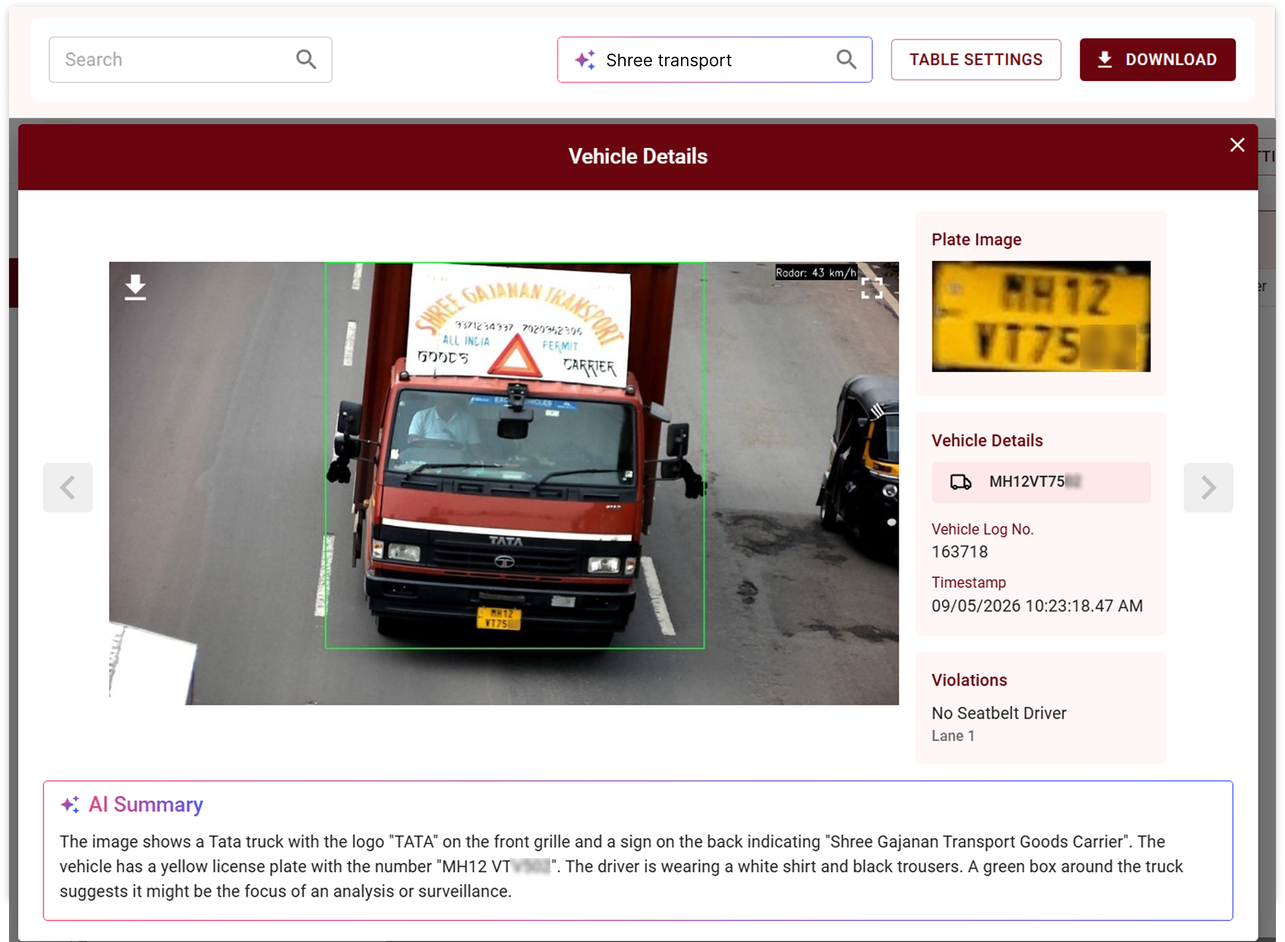Open the yellow plate image thumbnail
Screen dimensions: 1285x942
[x=1040, y=316]
